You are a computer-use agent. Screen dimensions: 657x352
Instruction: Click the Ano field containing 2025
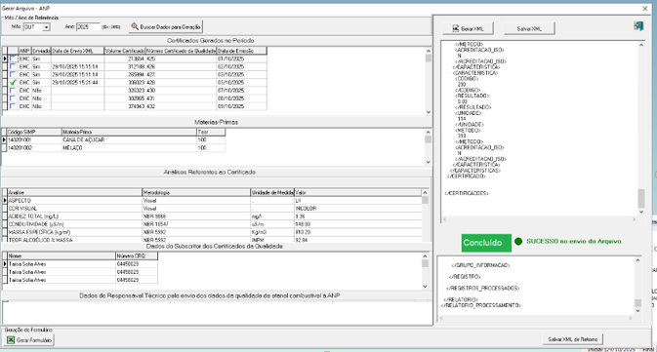(x=88, y=26)
